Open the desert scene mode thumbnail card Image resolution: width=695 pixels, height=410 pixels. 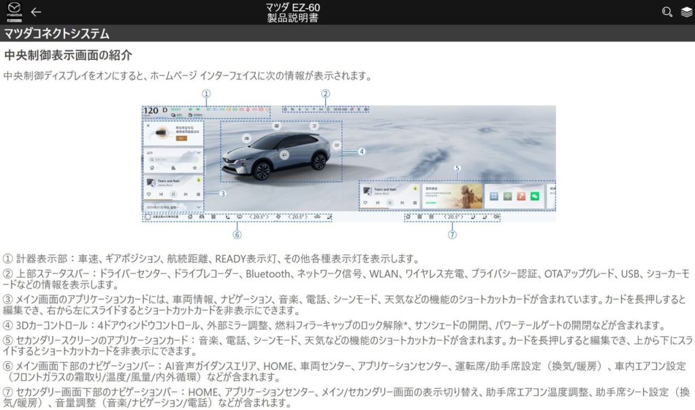click(451, 195)
